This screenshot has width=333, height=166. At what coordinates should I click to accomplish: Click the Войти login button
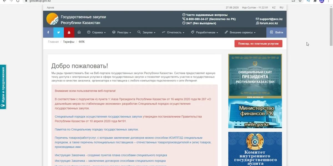coord(276,32)
